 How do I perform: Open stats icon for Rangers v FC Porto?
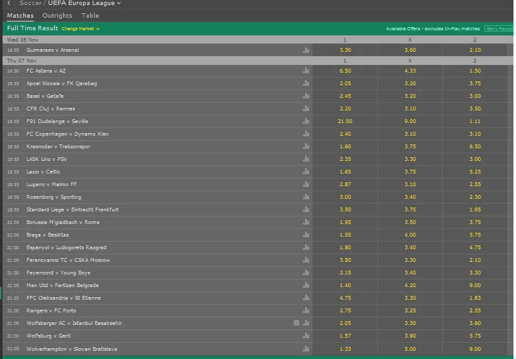click(x=306, y=310)
